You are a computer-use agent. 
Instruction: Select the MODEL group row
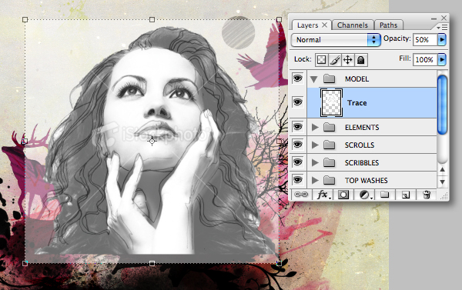click(x=372, y=78)
